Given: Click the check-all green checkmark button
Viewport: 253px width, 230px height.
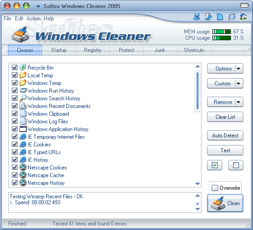Looking at the screenshot, I should (x=215, y=165).
